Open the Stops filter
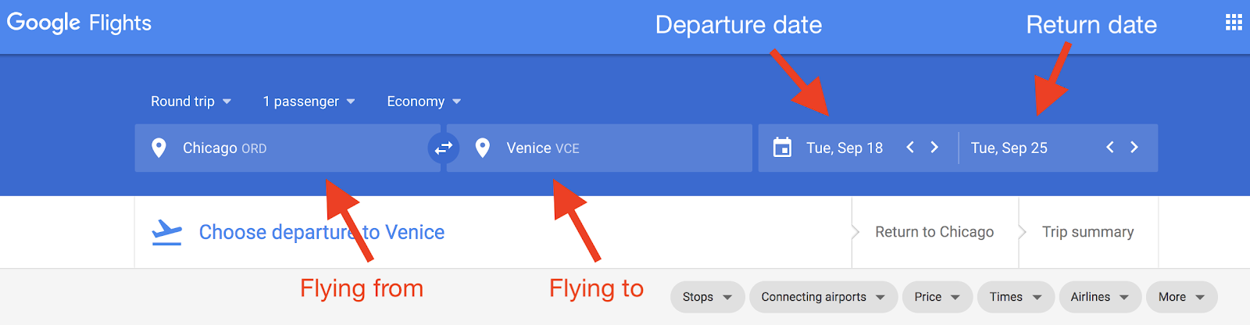1250x325 pixels. [707, 297]
